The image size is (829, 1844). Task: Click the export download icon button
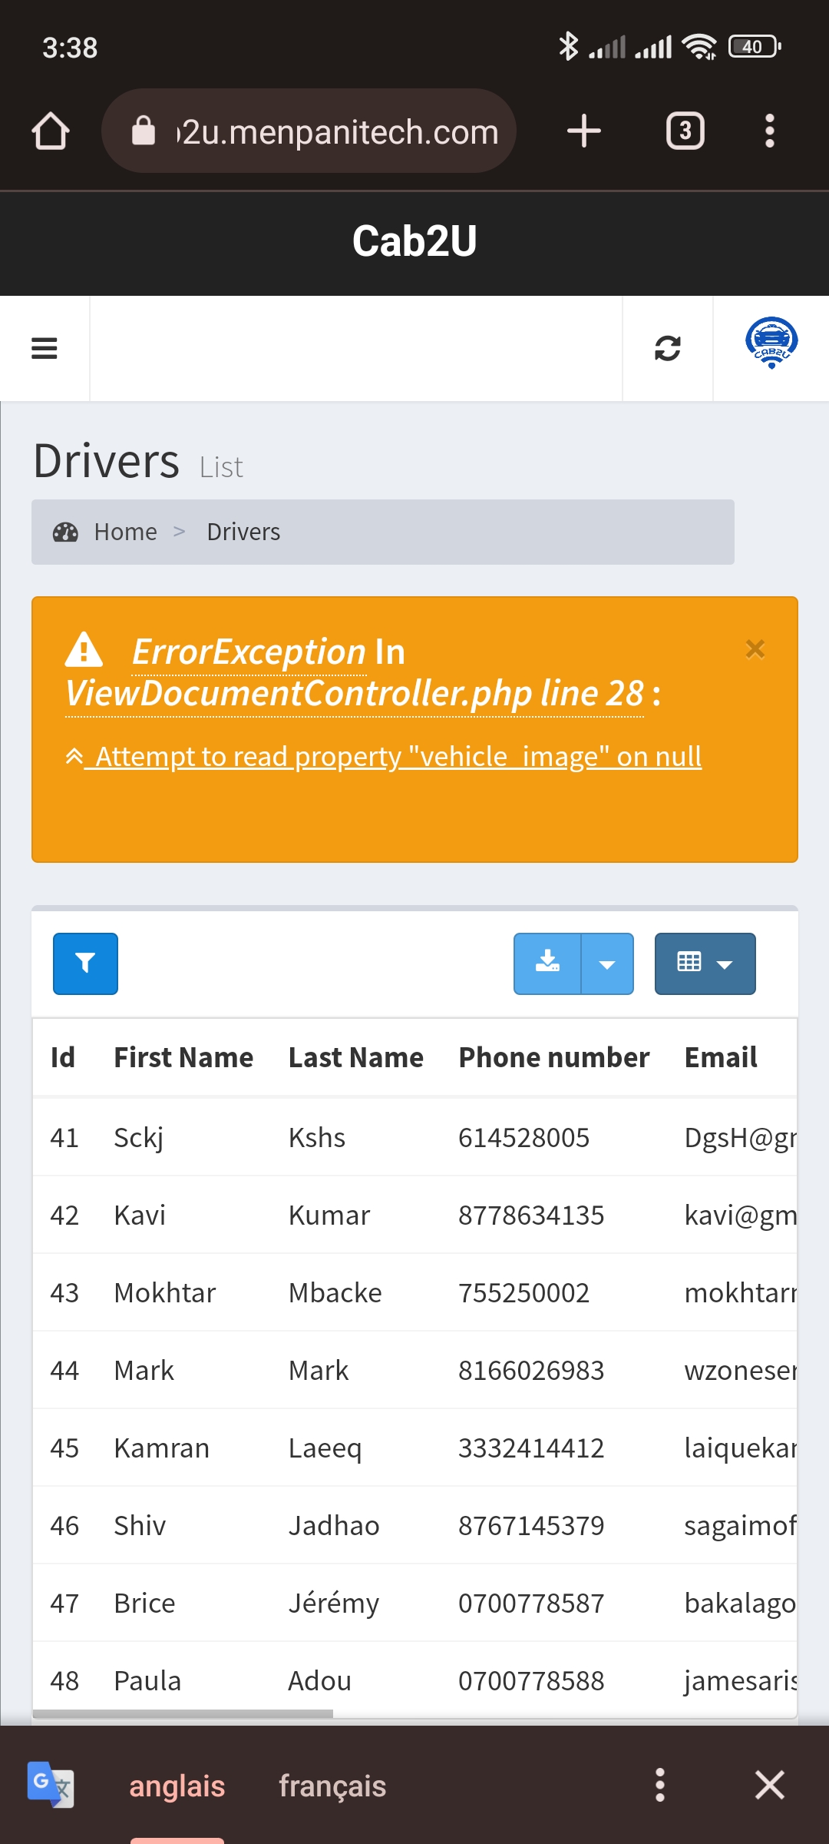(x=547, y=963)
